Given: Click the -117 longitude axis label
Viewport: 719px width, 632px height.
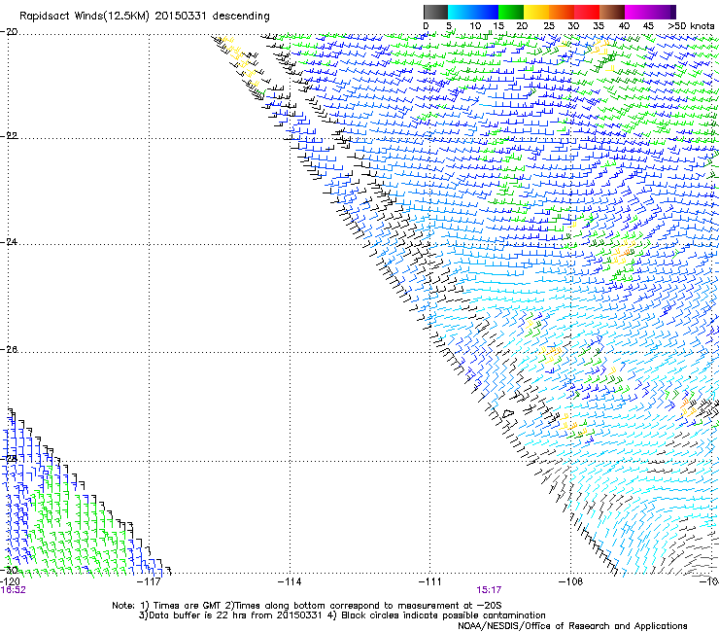Looking at the screenshot, I should (149, 581).
